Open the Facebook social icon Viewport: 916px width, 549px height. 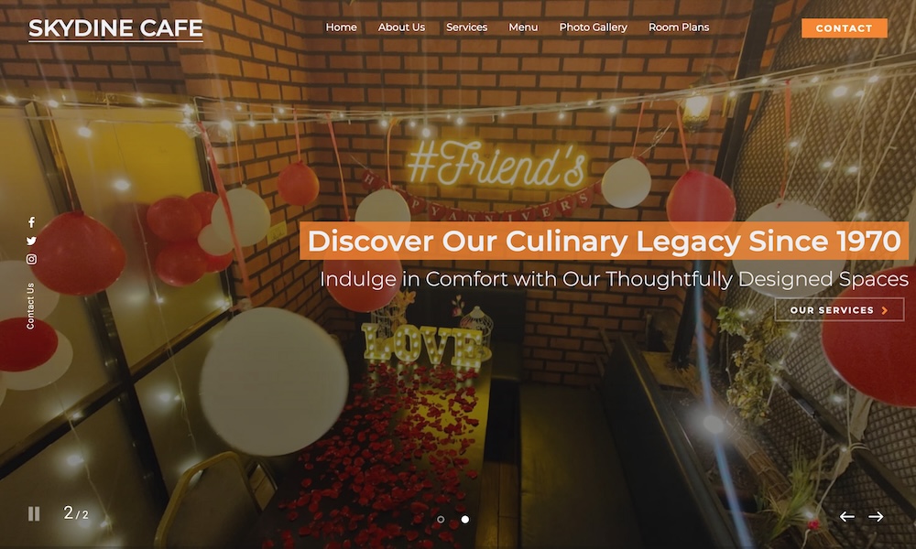(31, 222)
